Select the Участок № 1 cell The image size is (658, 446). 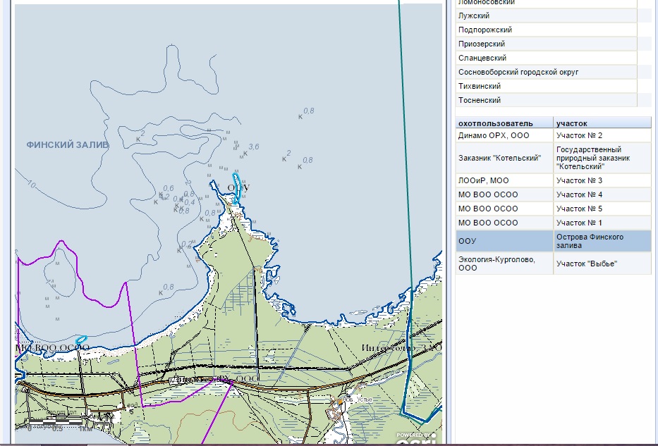602,223
